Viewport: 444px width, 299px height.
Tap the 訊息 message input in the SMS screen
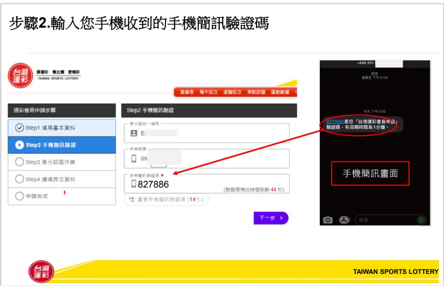391,220
